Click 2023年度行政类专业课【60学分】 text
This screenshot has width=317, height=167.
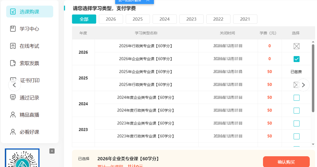pyautogui.click(x=146, y=136)
